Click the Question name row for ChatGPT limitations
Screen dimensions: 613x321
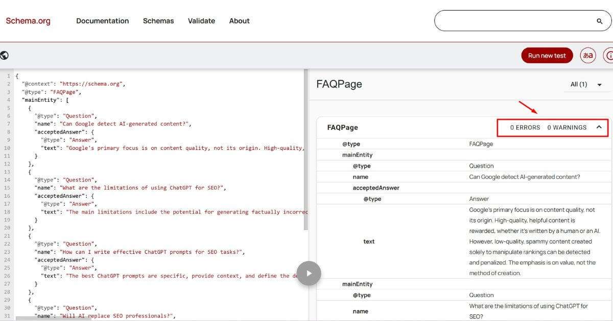pos(361,311)
